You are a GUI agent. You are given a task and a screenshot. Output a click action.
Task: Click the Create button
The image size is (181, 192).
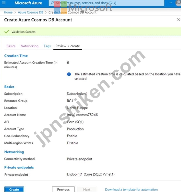click(x=14, y=189)
